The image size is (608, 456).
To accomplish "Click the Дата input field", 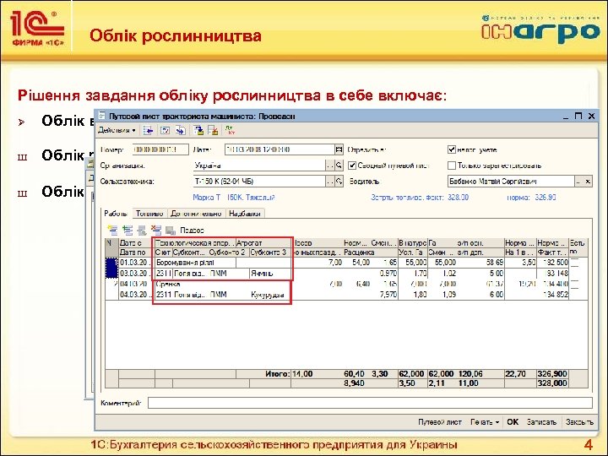I will point(280,149).
